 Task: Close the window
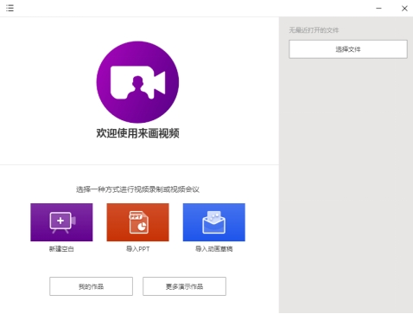click(x=404, y=9)
